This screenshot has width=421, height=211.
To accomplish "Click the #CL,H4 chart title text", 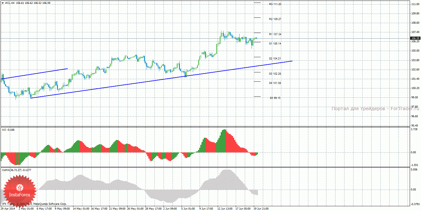I will (10, 3).
